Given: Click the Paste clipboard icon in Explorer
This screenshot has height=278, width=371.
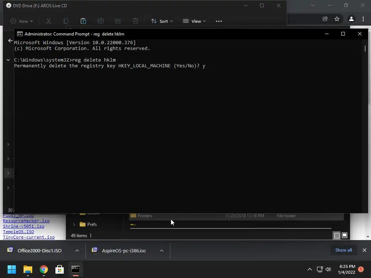Looking at the screenshot, I should (83, 21).
